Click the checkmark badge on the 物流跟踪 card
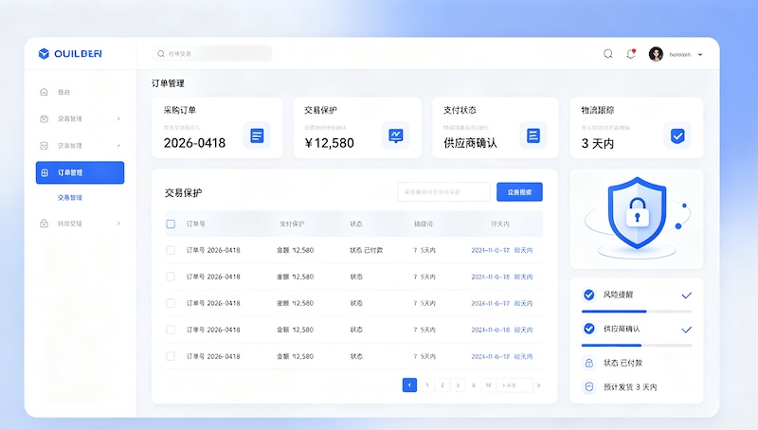Screen dimensions: 758x430 (x=677, y=135)
